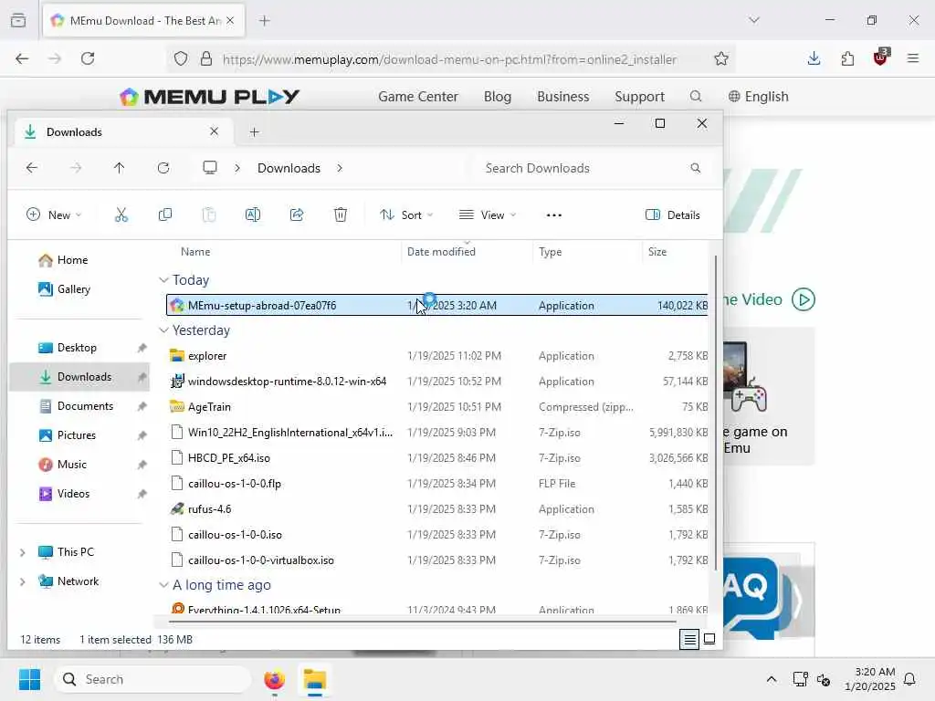
Task: Click the MEMU PLAY logo
Action: click(x=209, y=97)
